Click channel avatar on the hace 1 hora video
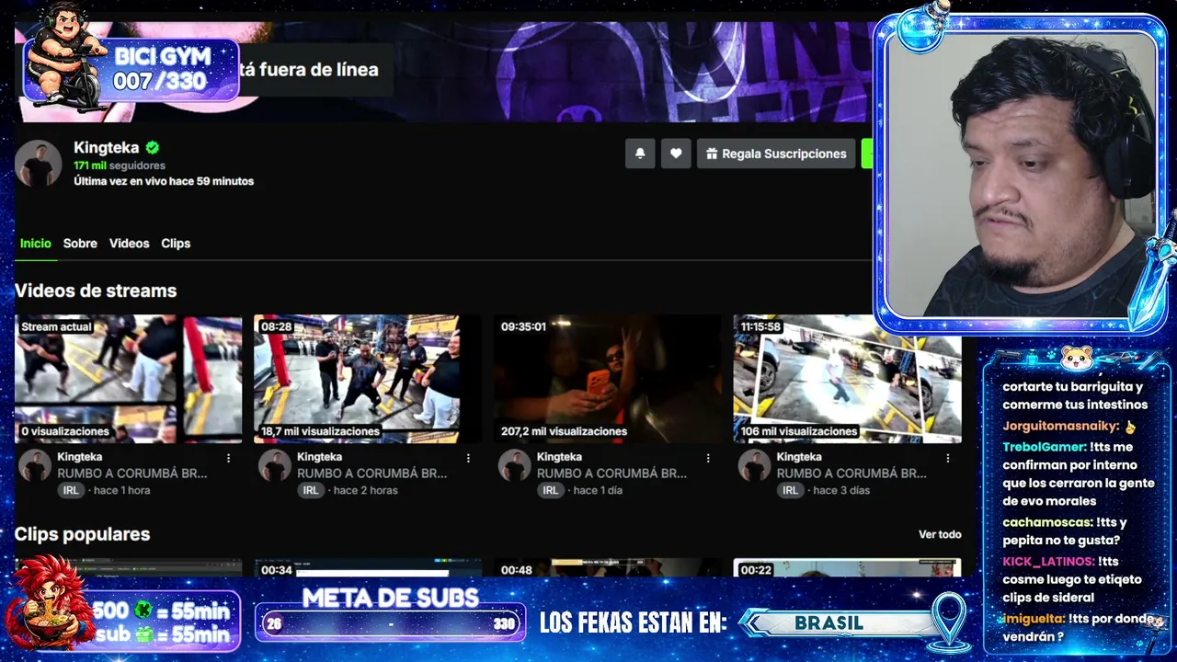Image resolution: width=1177 pixels, height=662 pixels. click(x=35, y=465)
